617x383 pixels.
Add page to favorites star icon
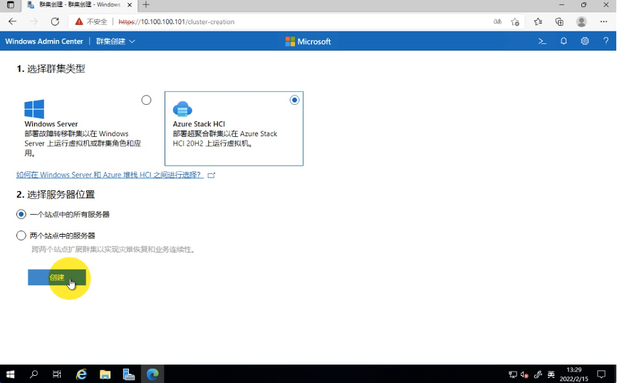[515, 21]
